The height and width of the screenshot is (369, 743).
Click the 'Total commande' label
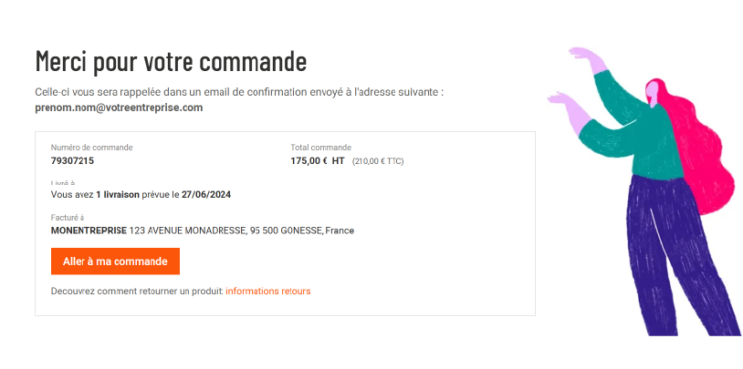point(320,148)
